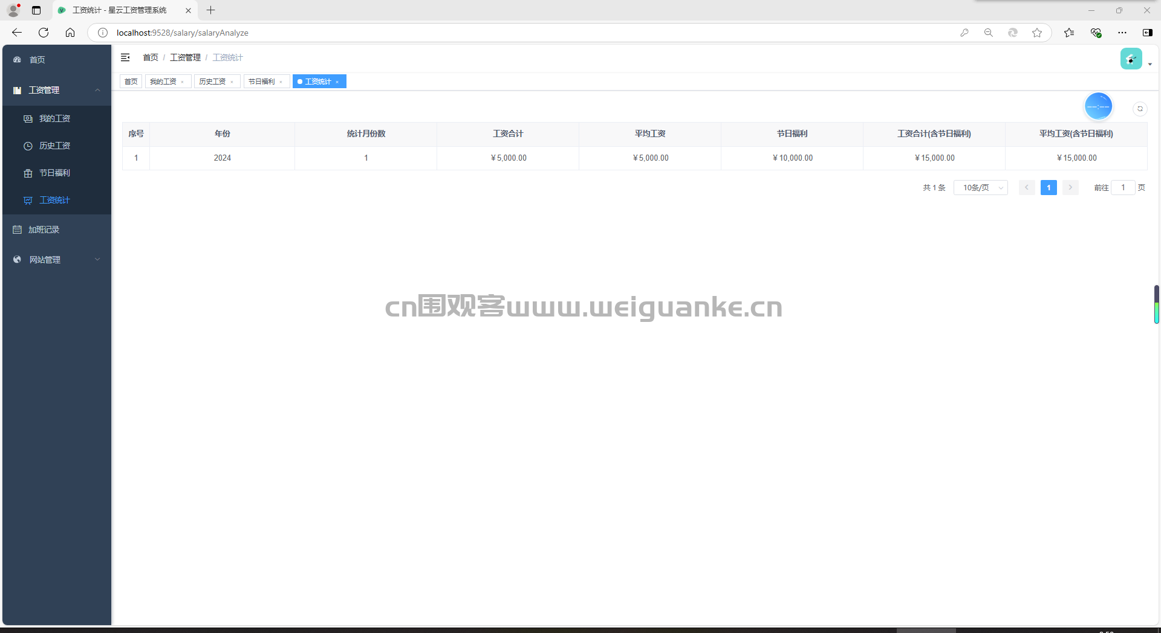The width and height of the screenshot is (1161, 633).
Task: Open the 首页 dashboard sidebar item
Action: (57, 60)
